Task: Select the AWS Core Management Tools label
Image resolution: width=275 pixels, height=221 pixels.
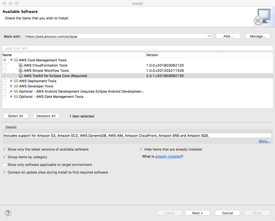Action: [43, 60]
